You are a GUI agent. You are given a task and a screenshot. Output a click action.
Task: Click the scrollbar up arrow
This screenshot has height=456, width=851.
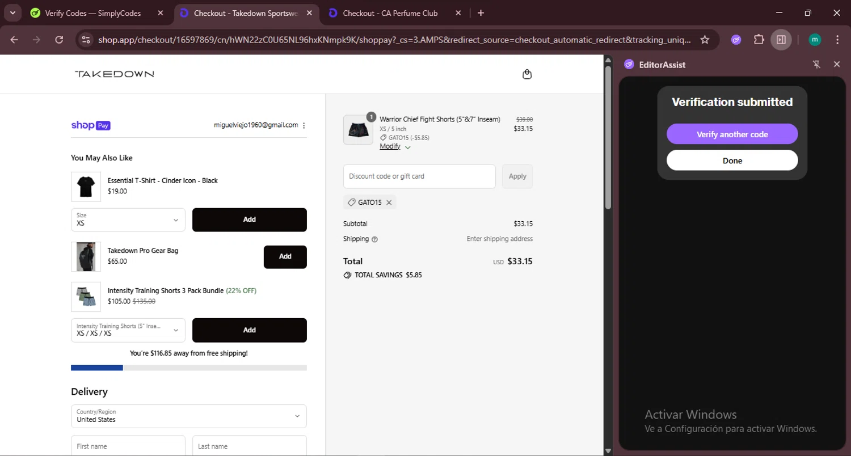[608, 60]
